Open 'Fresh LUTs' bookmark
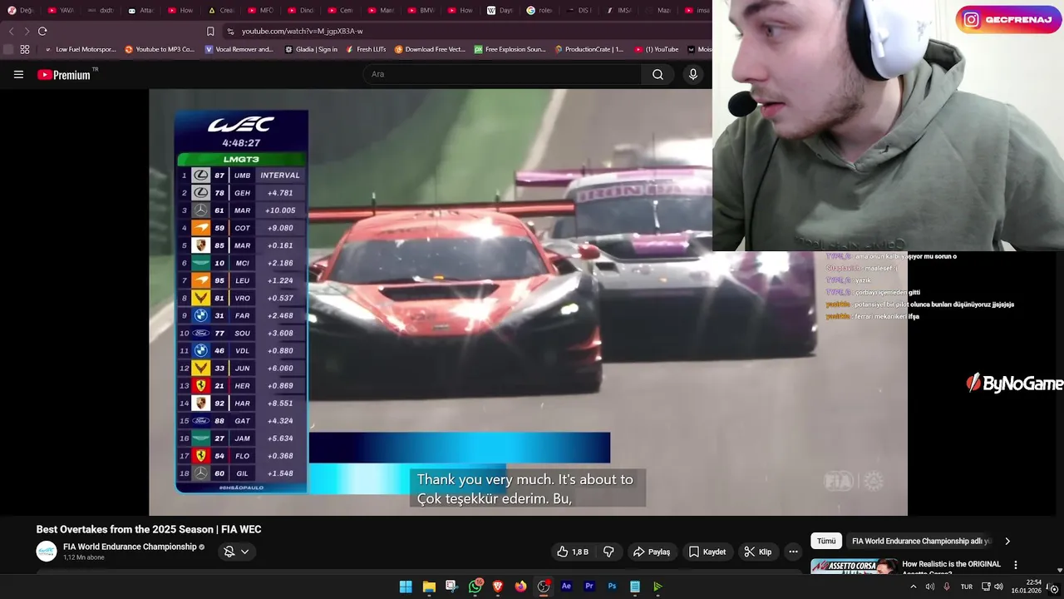Viewport: 1064px width, 599px height. (x=366, y=49)
